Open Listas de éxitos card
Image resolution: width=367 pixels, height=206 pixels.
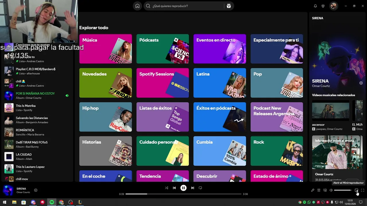point(163,117)
